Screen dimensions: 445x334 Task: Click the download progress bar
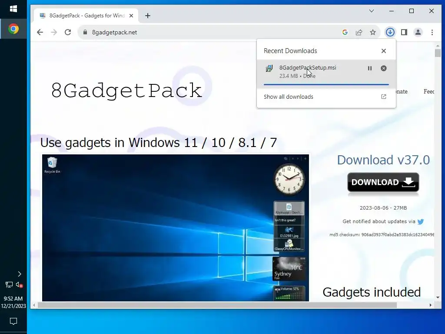[x=326, y=84]
